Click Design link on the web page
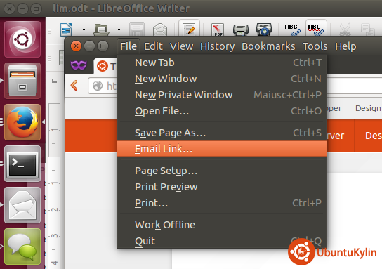382x269 pixels. click(x=368, y=108)
